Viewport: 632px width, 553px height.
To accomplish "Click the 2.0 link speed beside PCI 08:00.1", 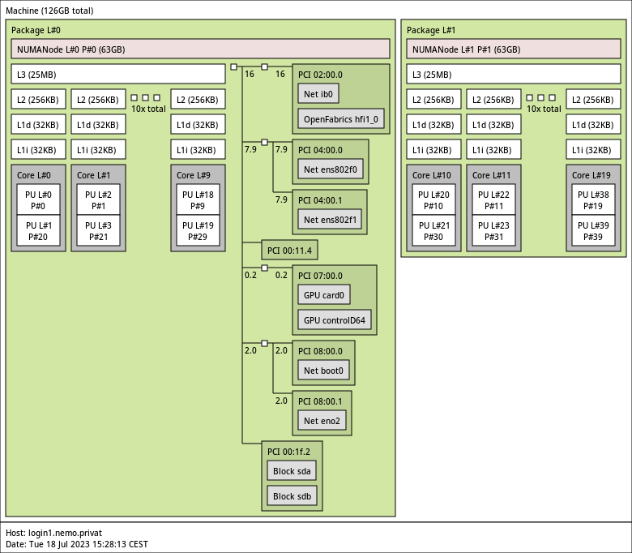I will (281, 401).
